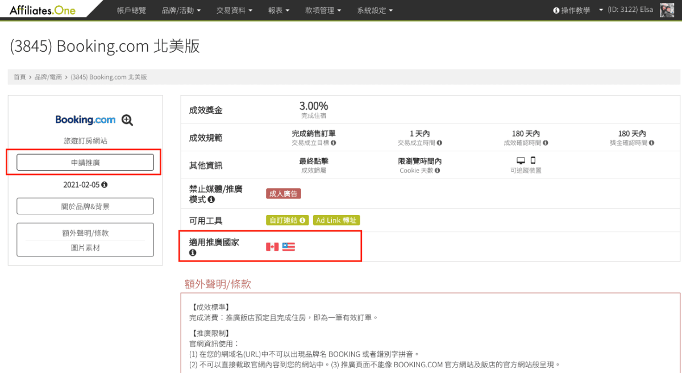Open 關於品牌&背景 details
Viewport: 682px width, 373px height.
tap(85, 206)
